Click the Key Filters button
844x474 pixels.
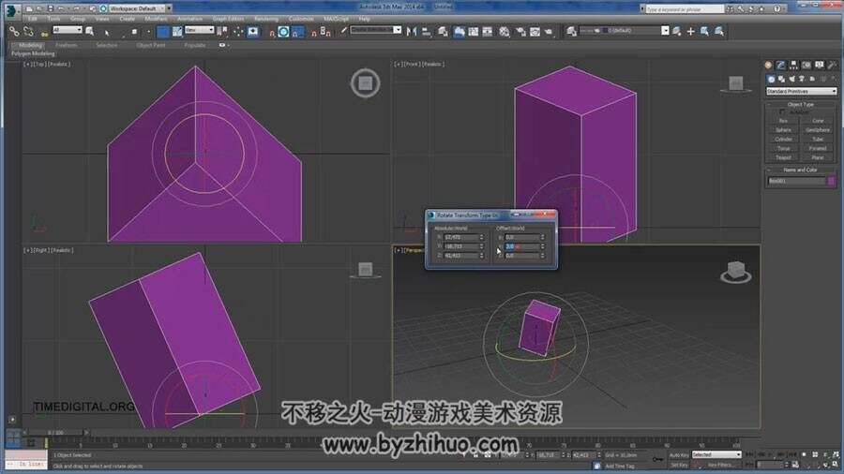pyautogui.click(x=720, y=465)
